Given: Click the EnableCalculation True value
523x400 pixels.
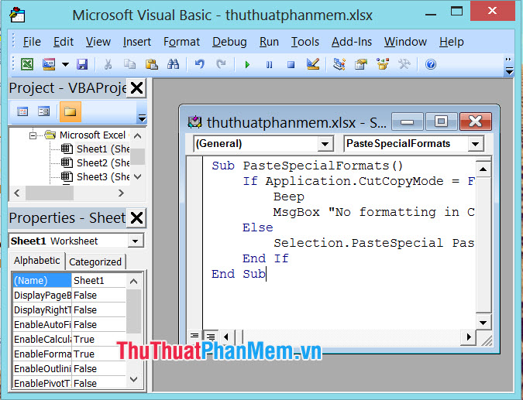Looking at the screenshot, I should (98, 339).
